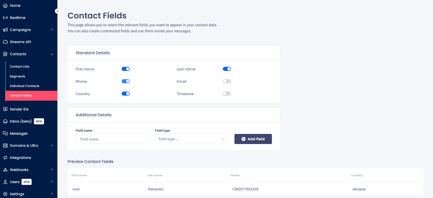Select the Sender IDs icon
This screenshot has width=433, height=198.
click(x=5, y=109)
